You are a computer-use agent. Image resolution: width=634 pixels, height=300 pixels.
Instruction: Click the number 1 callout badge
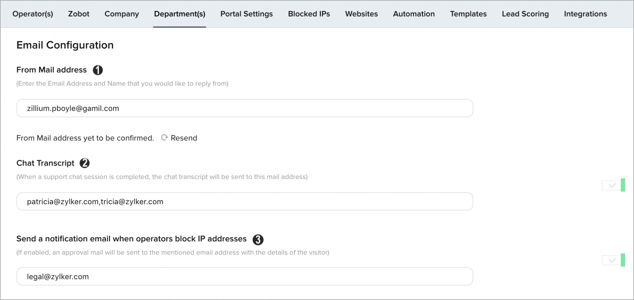click(98, 70)
